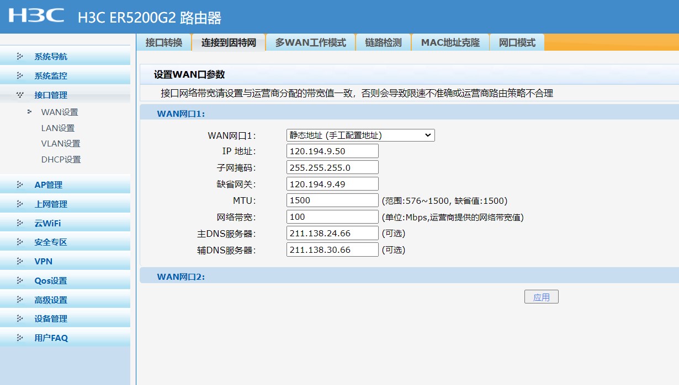The image size is (679, 385).
Task: Click the 网络带宽 input field
Action: pos(332,217)
